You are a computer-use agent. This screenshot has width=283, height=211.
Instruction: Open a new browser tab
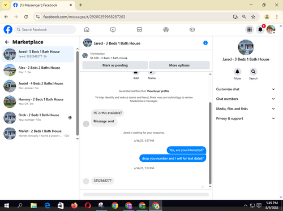80,5
